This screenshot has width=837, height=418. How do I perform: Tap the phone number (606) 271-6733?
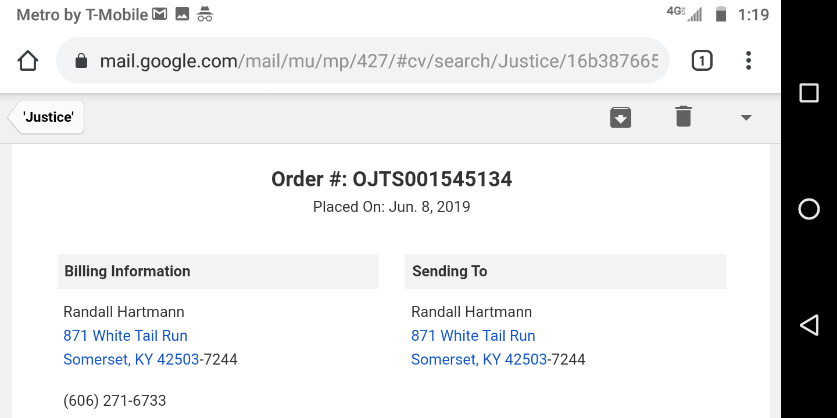115,401
